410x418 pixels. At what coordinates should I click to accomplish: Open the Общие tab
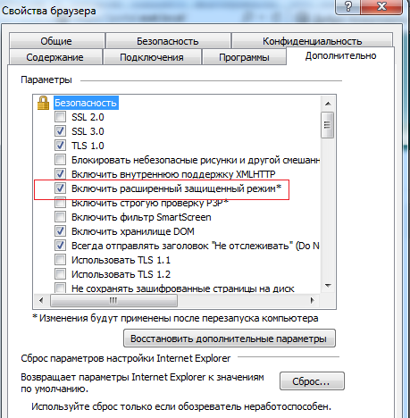point(56,41)
